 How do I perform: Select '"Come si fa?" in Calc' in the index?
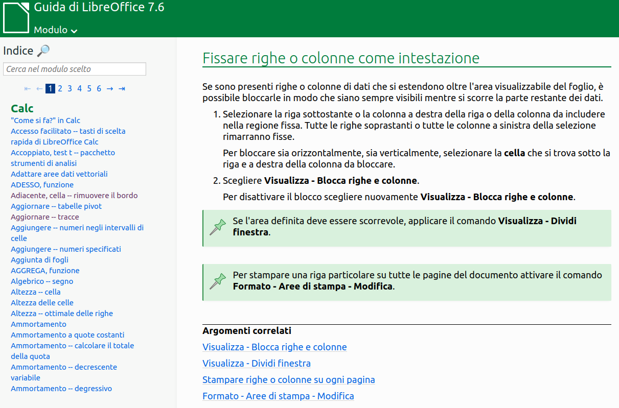pyautogui.click(x=45, y=120)
